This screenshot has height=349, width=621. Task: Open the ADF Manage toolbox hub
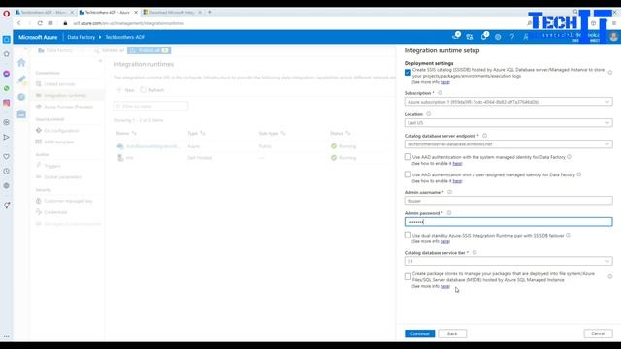point(21,114)
